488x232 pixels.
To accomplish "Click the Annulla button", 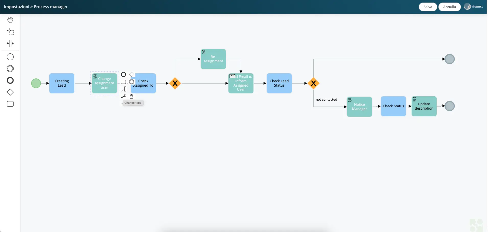I will pyautogui.click(x=449, y=7).
